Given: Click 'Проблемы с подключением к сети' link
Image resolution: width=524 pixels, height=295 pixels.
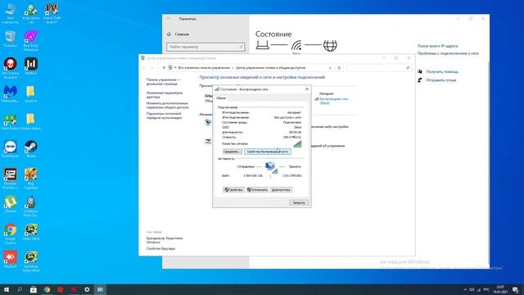Looking at the screenshot, I should (448, 53).
